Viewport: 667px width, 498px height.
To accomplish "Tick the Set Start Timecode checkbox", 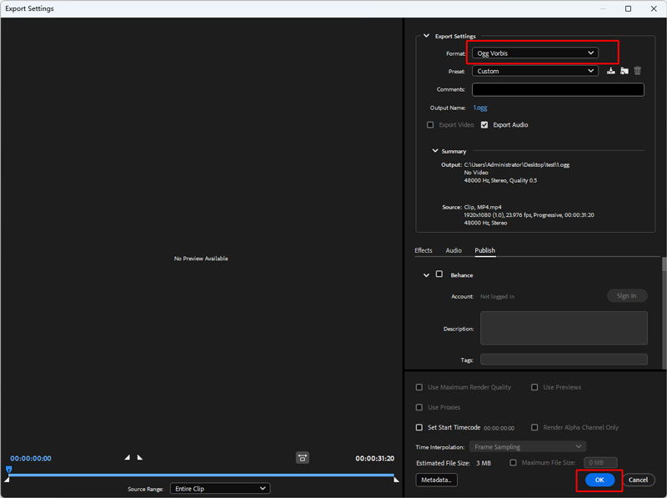I will [x=419, y=427].
